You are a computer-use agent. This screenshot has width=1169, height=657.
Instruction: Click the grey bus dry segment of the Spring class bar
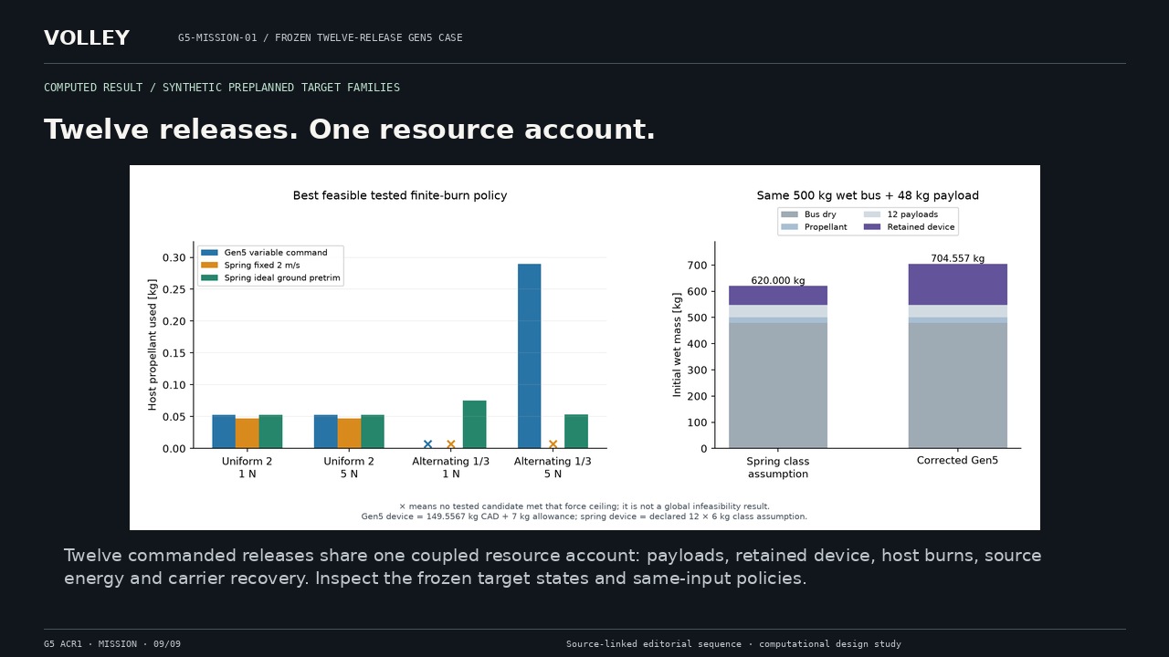778,385
